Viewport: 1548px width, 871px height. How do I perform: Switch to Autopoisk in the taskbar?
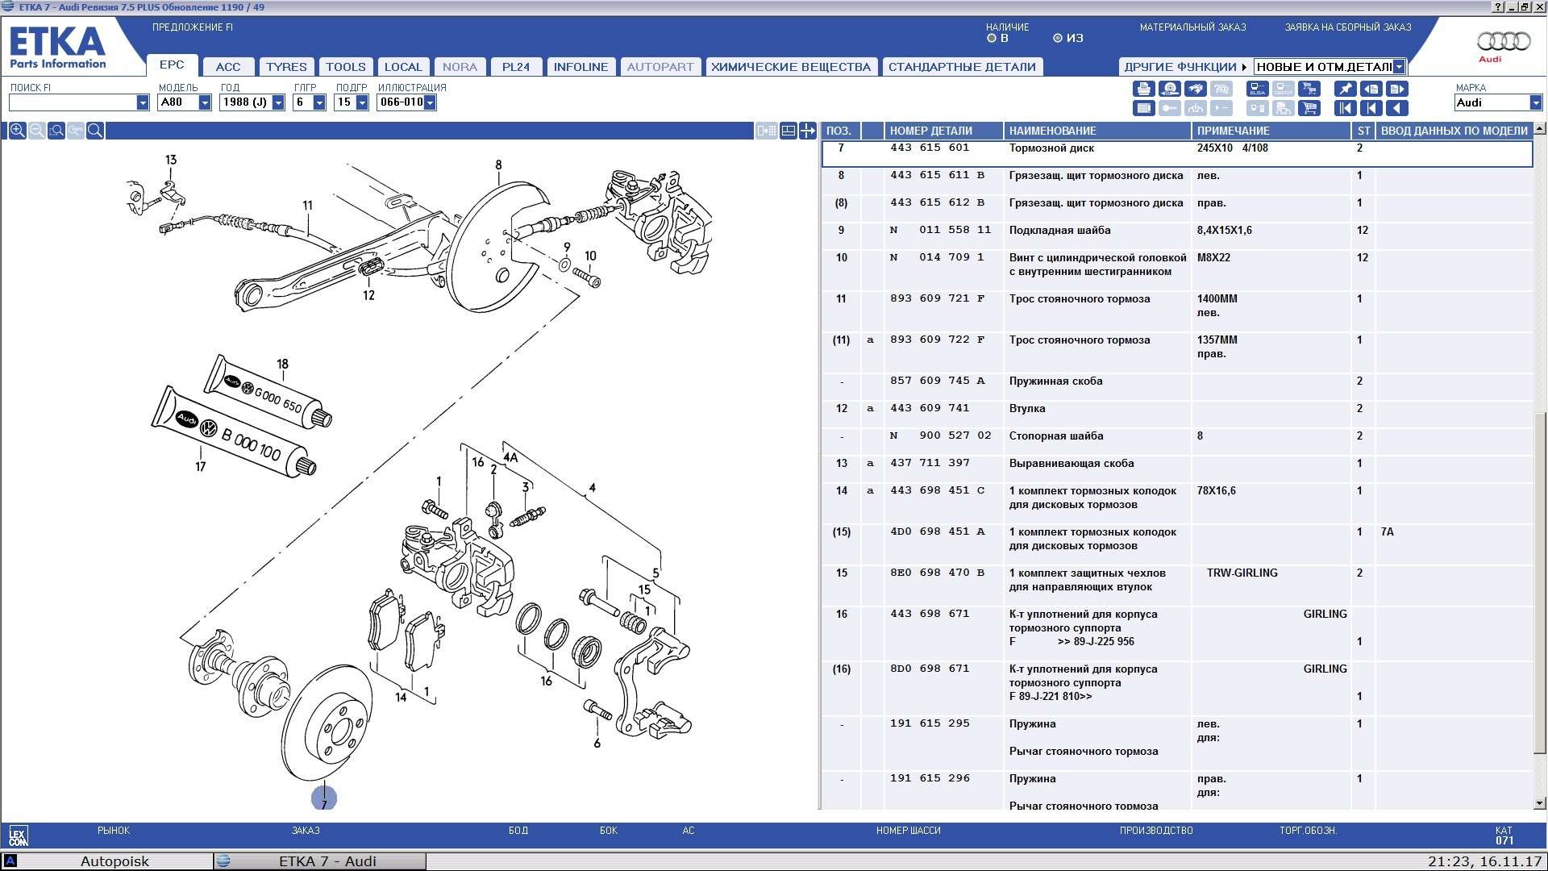107,861
